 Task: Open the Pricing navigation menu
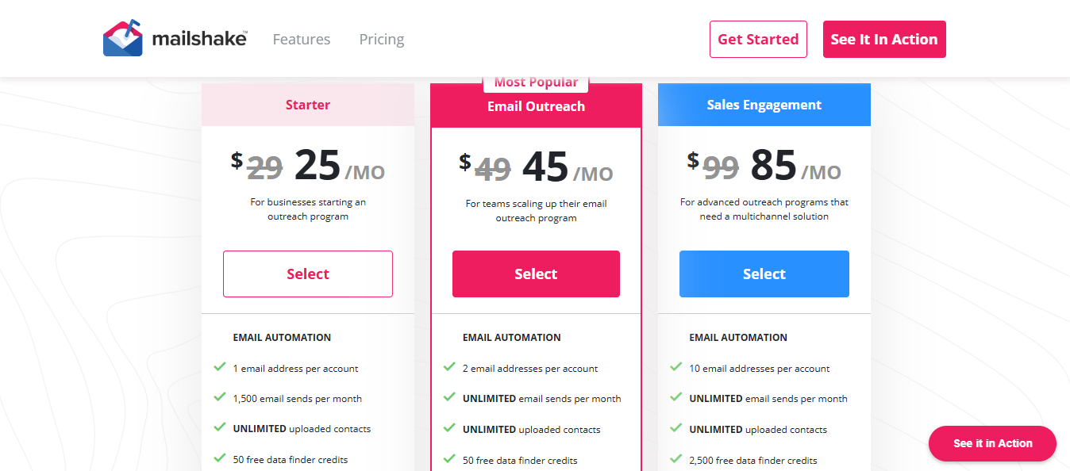tap(382, 39)
